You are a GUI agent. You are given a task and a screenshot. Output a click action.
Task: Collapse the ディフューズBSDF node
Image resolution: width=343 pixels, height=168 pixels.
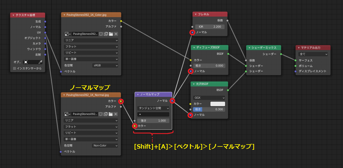click(194, 48)
